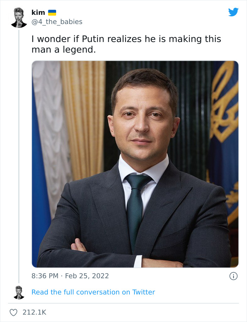Screen dimensions: 247x322
Task: Click the blue bird icon in top right corner
Action: tap(234, 12)
